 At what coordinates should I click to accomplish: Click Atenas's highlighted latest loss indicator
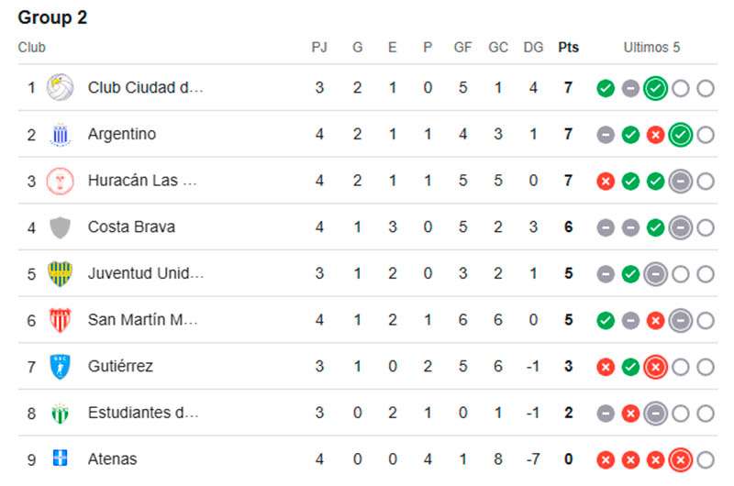click(680, 459)
